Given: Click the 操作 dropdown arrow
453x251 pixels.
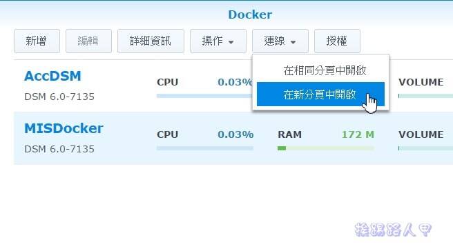Looking at the screenshot, I should 231,42.
